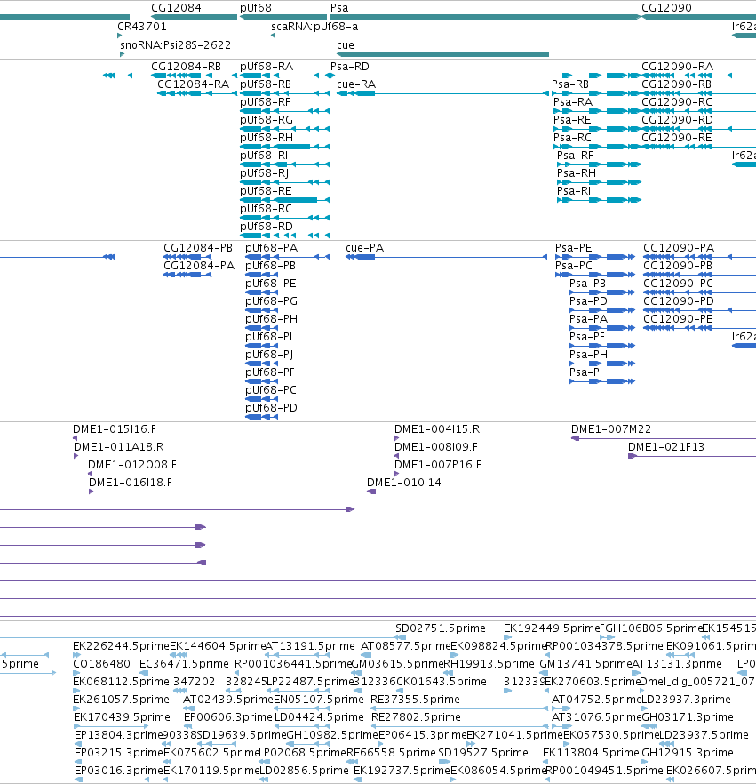
Task: Select EST AT04752.5prime label
Action: 596,700
